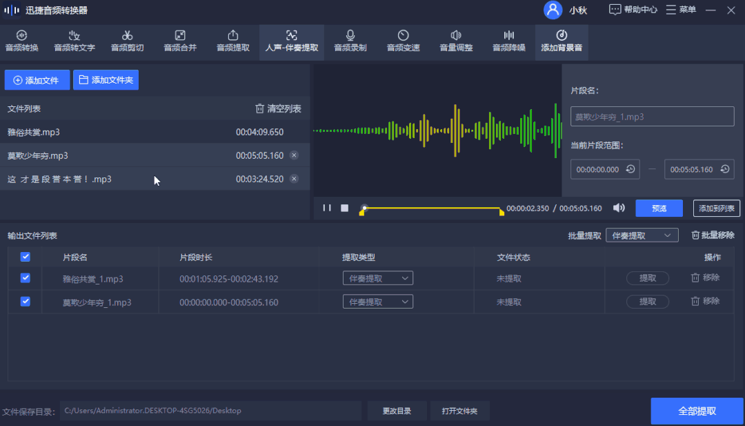Click the 打开文件夹 button
745x426 pixels.
459,411
